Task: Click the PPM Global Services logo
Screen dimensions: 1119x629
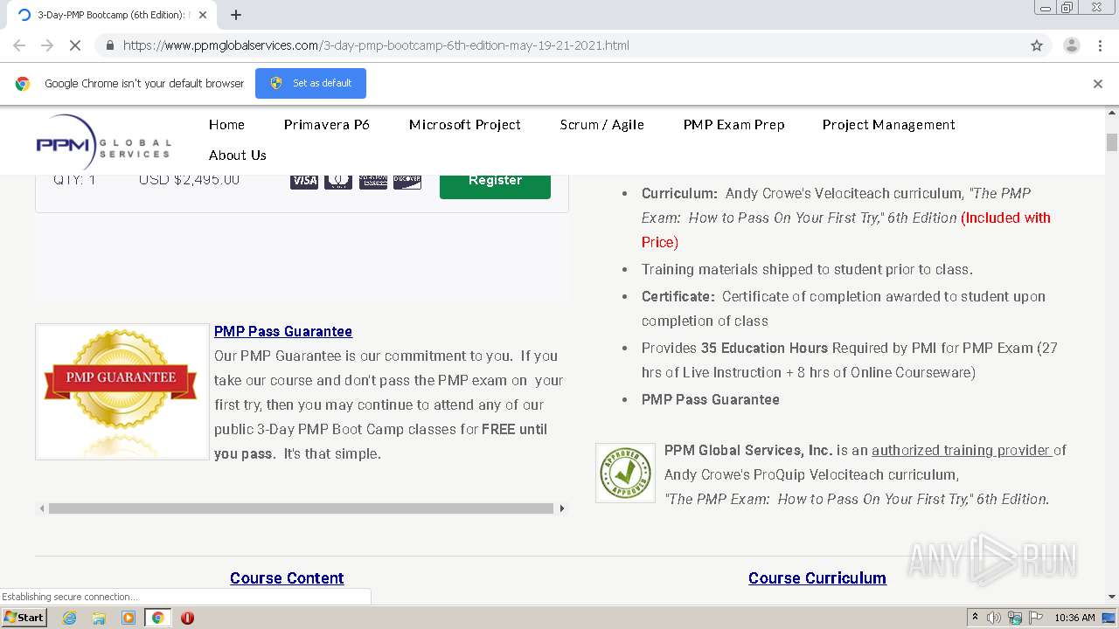Action: pos(103,143)
